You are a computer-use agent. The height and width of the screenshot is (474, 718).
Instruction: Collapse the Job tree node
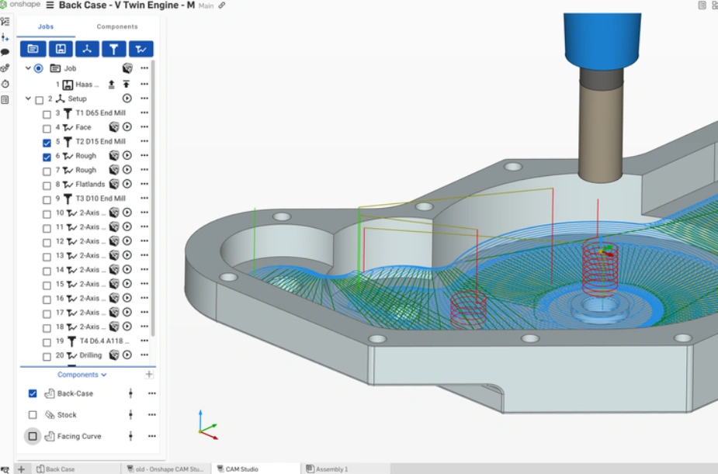click(x=28, y=67)
